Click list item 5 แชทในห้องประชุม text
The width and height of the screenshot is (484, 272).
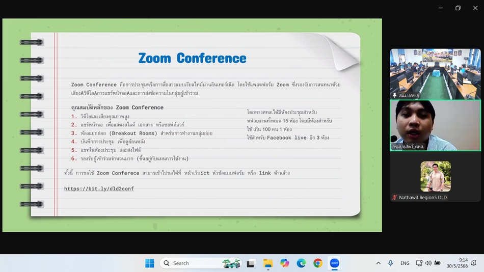pyautogui.click(x=111, y=150)
